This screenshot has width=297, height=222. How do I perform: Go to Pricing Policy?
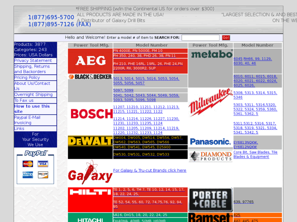pyautogui.click(x=27, y=77)
